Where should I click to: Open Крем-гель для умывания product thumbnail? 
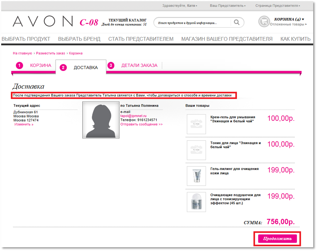click(x=196, y=124)
